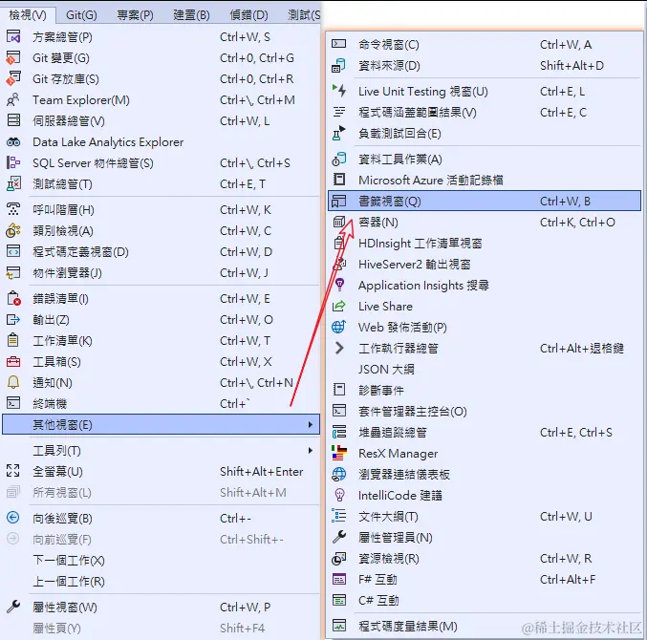
Task: Open 套件管理器主控台(O) entry
Action: pyautogui.click(x=485, y=411)
